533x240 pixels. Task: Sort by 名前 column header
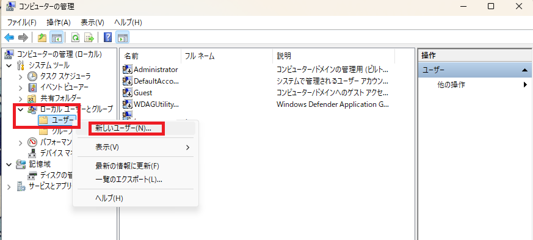point(151,56)
